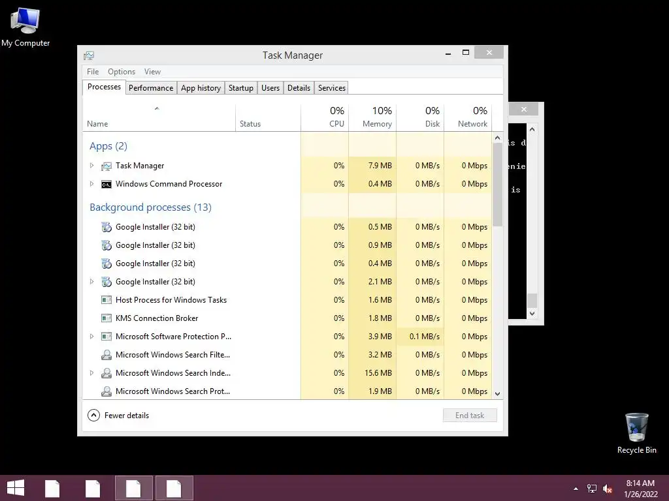Screen dimensions: 669x501
Task: Click command window scrollbar up arrow
Action: click(x=532, y=129)
